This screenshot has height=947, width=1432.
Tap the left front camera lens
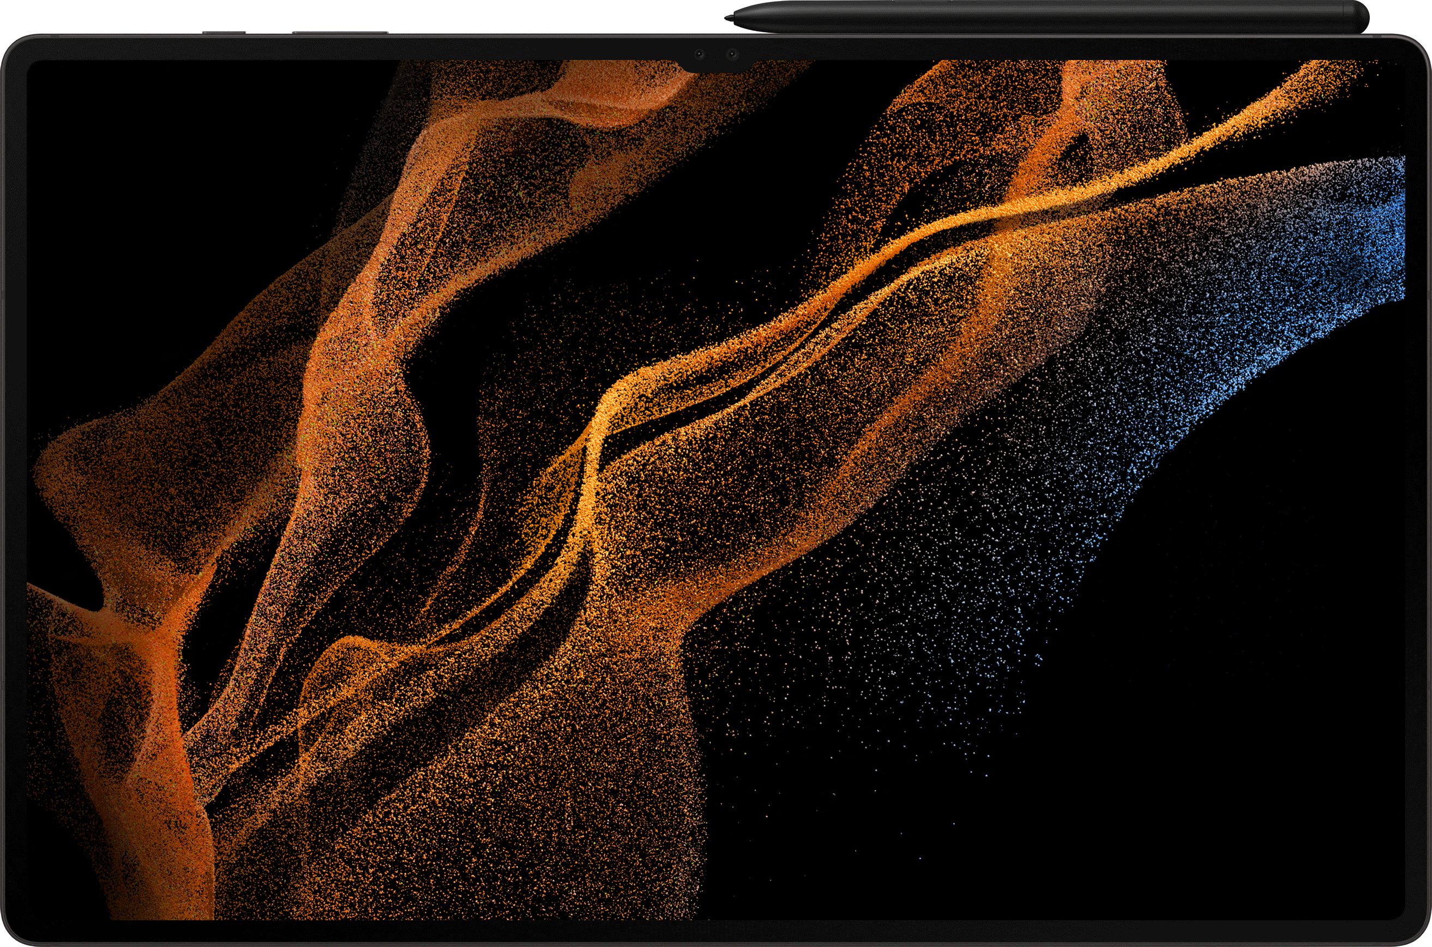[700, 55]
